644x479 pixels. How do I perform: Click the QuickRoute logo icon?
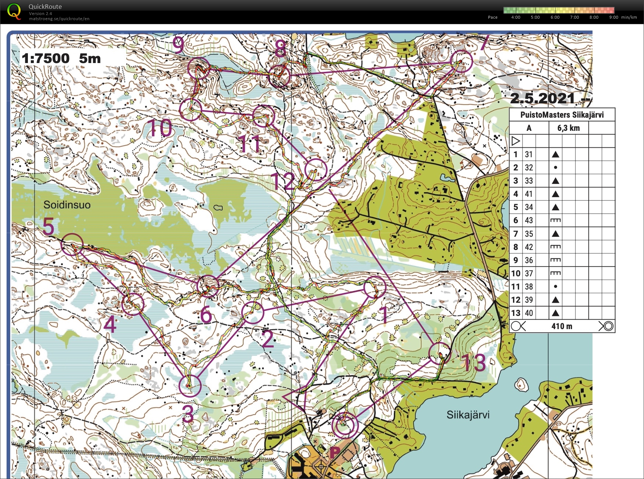[x=14, y=11]
